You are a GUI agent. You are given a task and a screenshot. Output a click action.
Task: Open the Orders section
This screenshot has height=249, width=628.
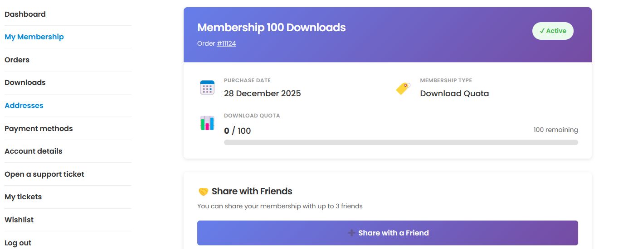tap(17, 60)
